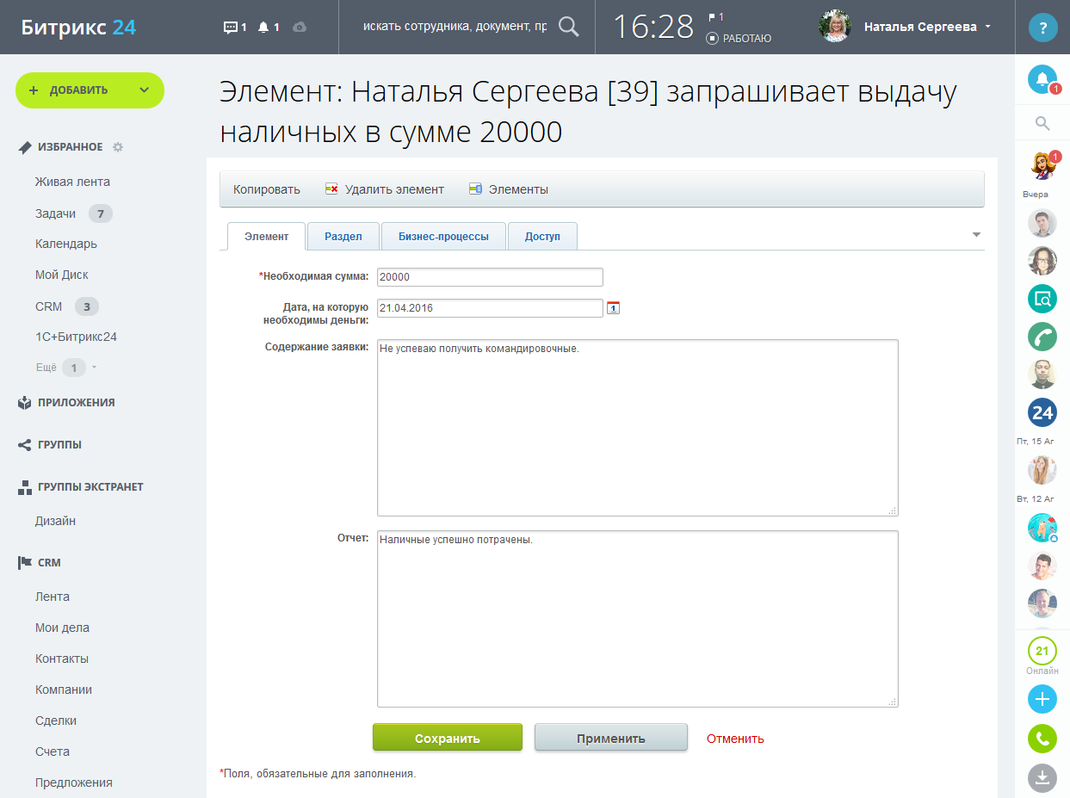Open the tabs settings arrow at right
This screenshot has height=798, width=1070.
(976, 235)
